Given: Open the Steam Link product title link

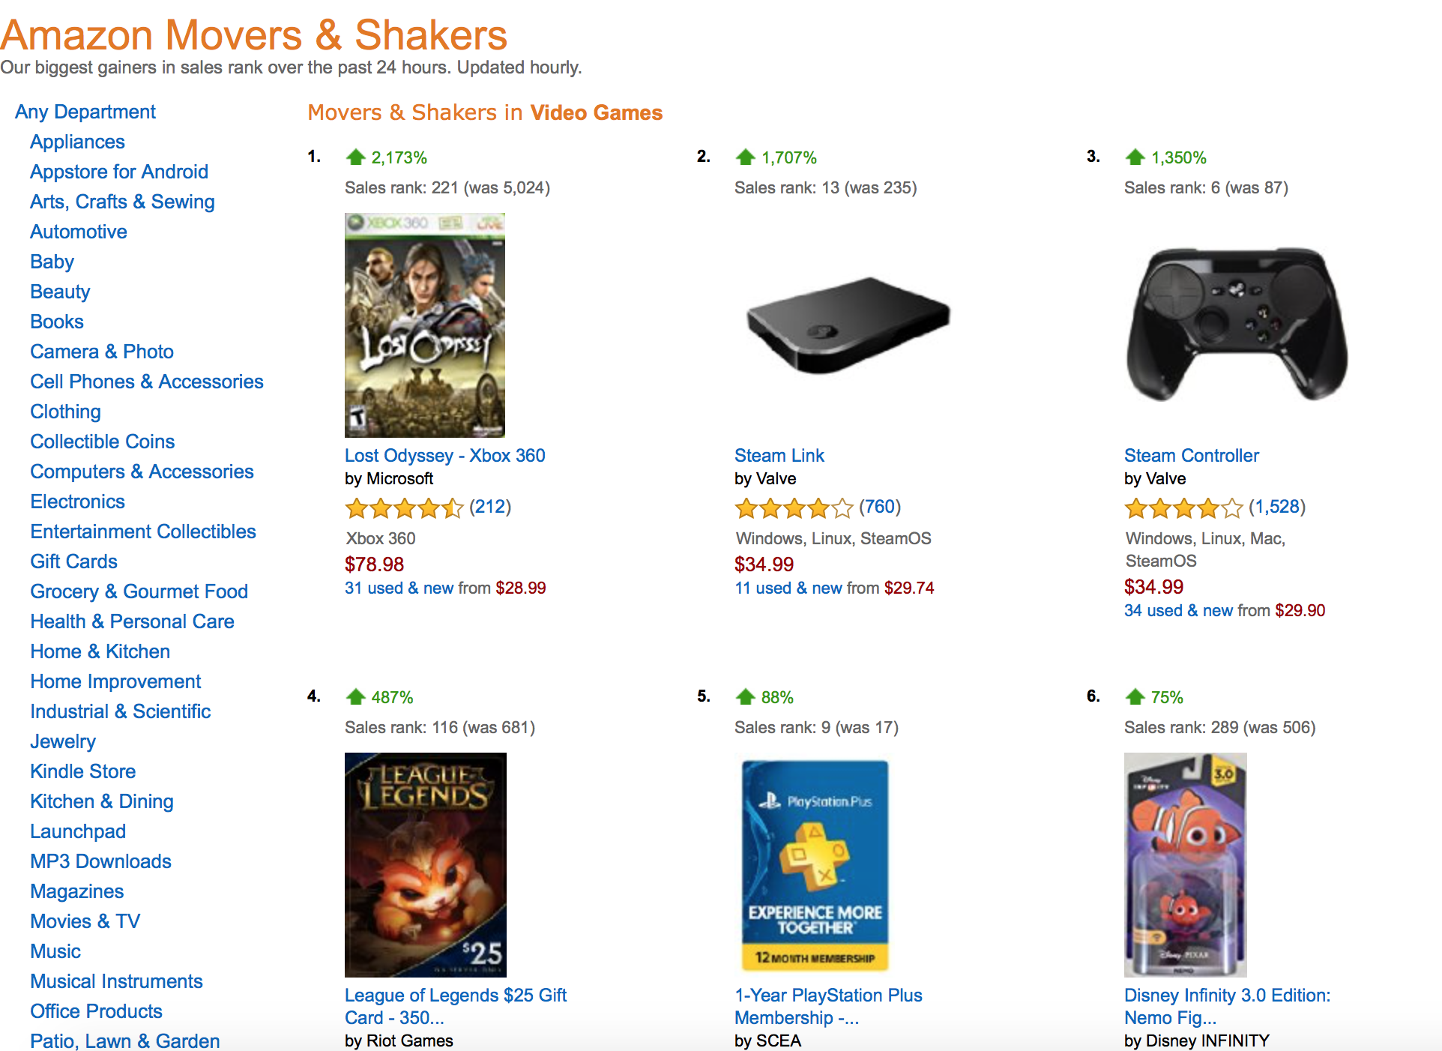Looking at the screenshot, I should tap(779, 456).
